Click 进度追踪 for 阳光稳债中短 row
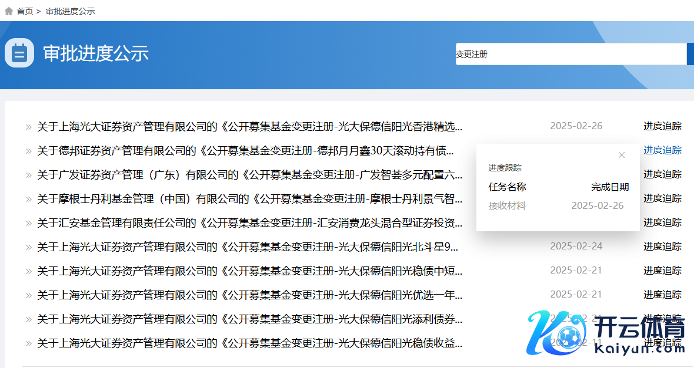Image resolution: width=694 pixels, height=368 pixels. coord(662,271)
